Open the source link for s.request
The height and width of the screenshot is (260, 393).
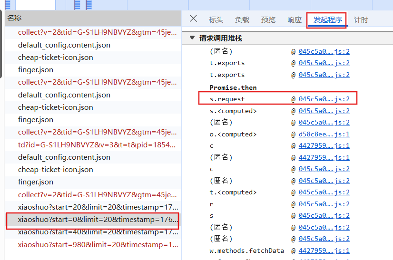pyautogui.click(x=324, y=99)
